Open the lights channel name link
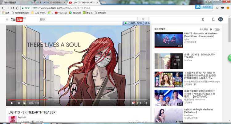Viewport: 231px width, 124px height. 21,117
